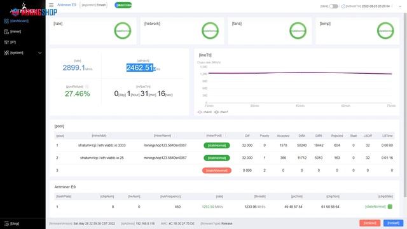Click the refresh timestamp 2022-08-25
The width and height of the screenshot is (407, 229).
coord(376,6)
